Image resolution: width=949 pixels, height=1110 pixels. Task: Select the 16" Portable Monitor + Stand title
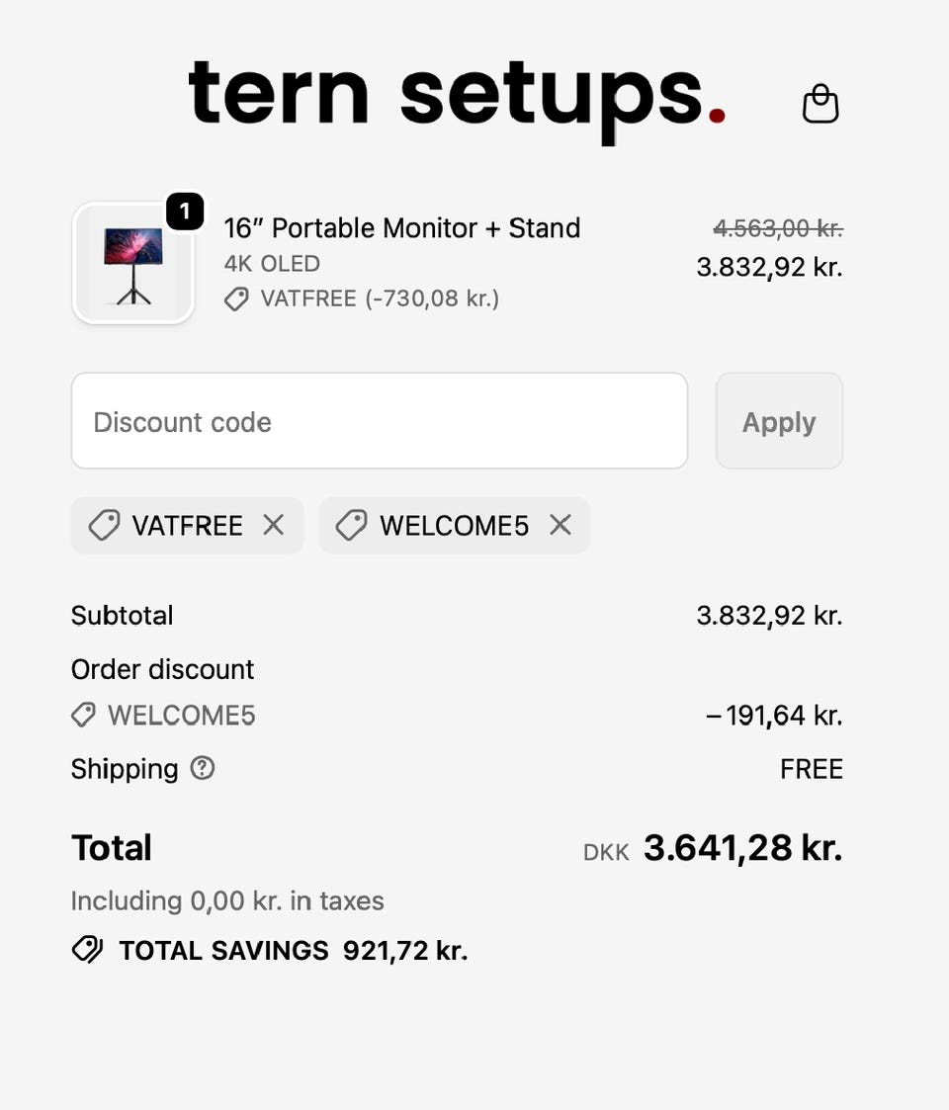coord(402,228)
